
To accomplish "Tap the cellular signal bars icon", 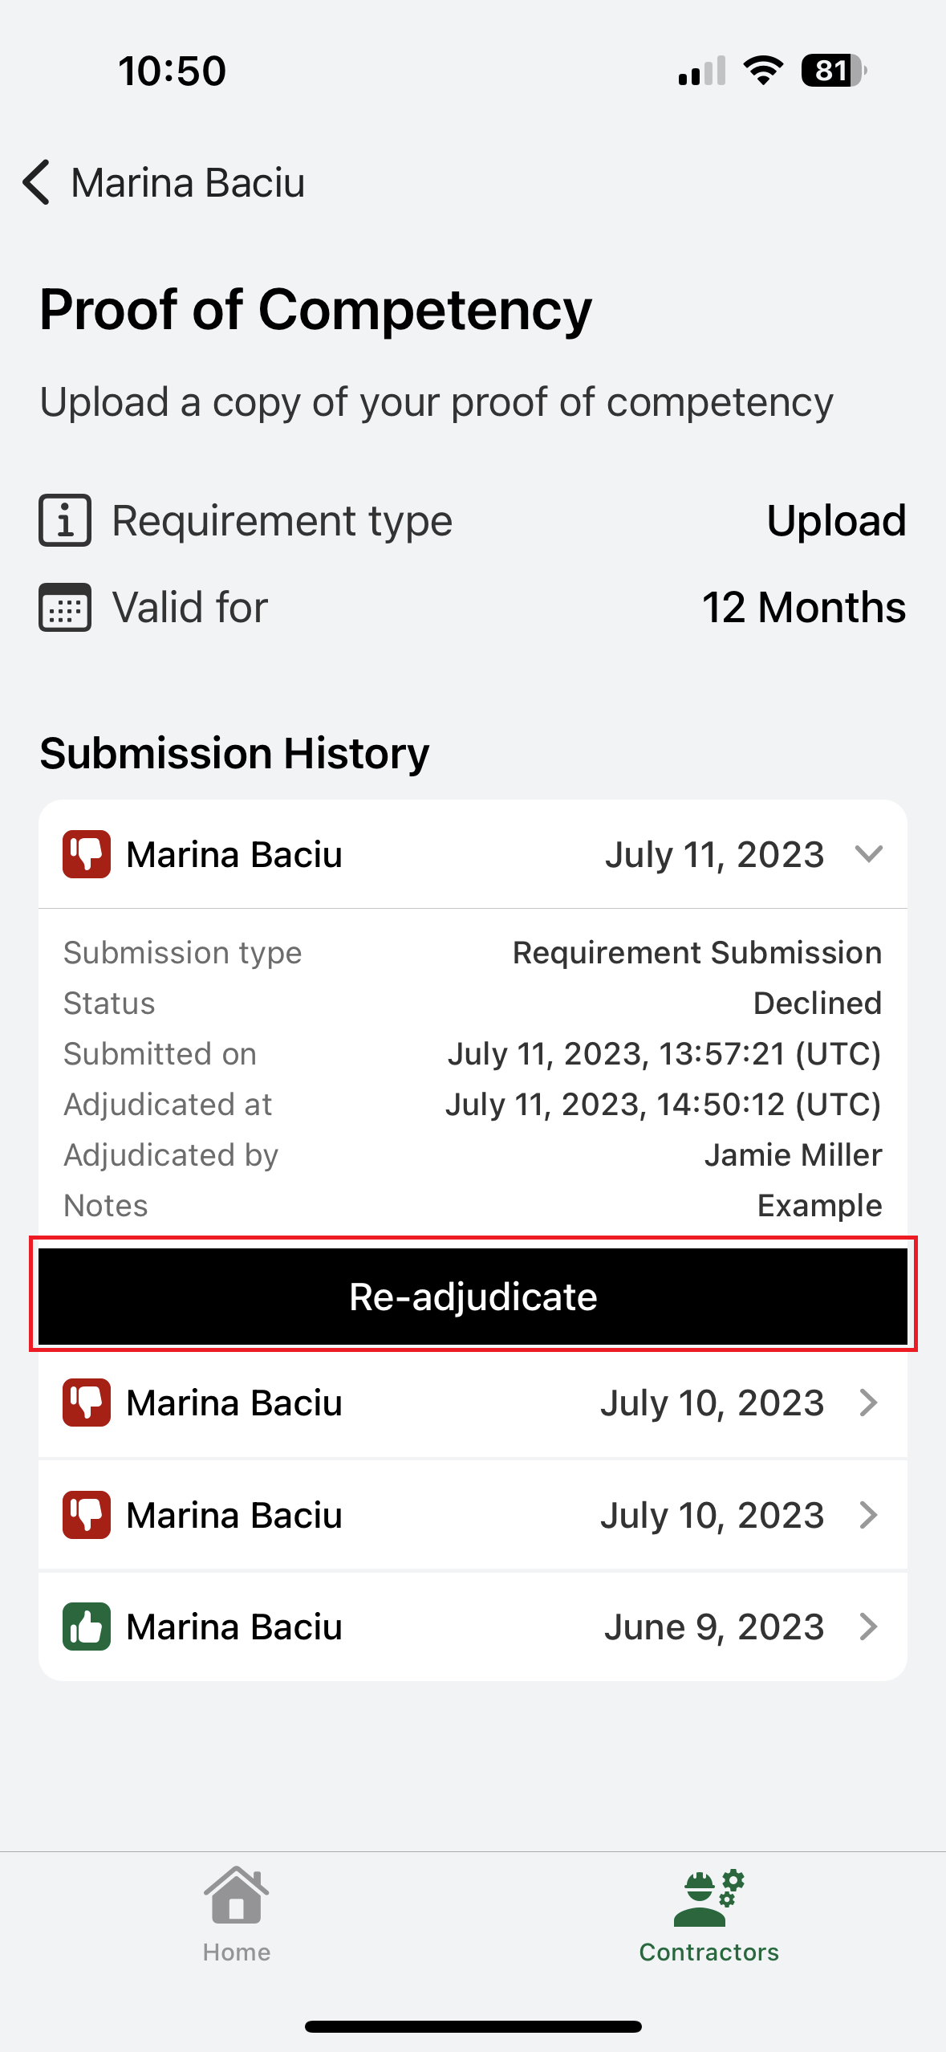I will 701,71.
